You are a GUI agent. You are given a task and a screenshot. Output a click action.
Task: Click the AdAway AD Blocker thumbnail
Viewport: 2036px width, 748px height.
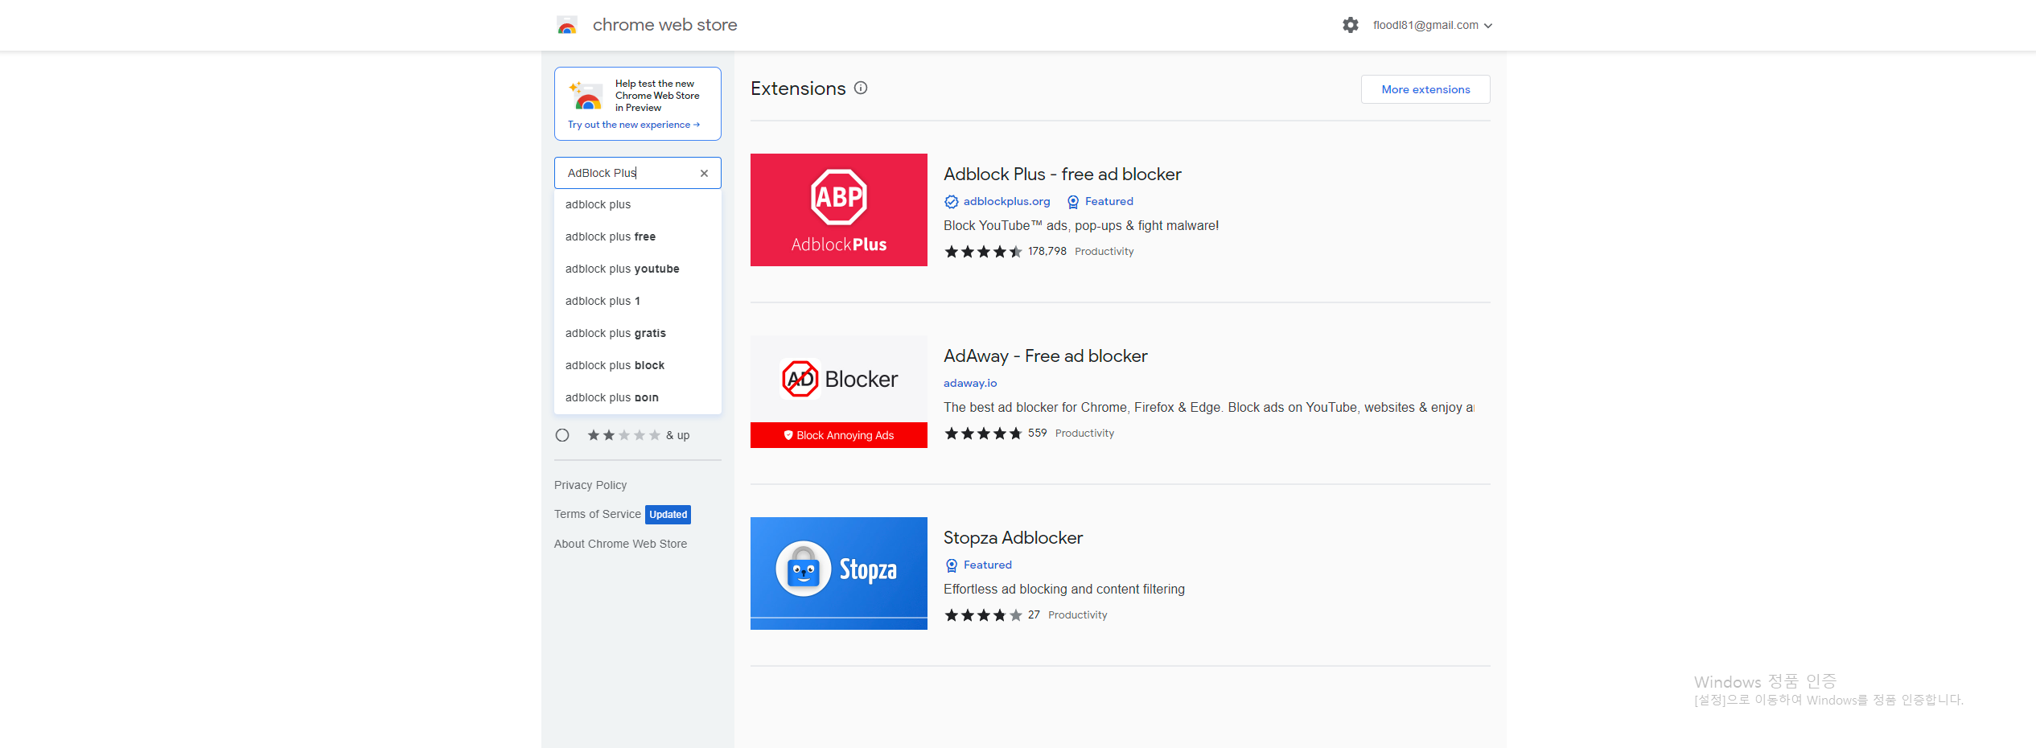click(839, 392)
